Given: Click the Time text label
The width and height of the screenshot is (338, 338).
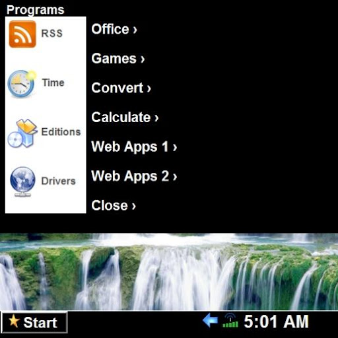Looking at the screenshot, I should 53,83.
